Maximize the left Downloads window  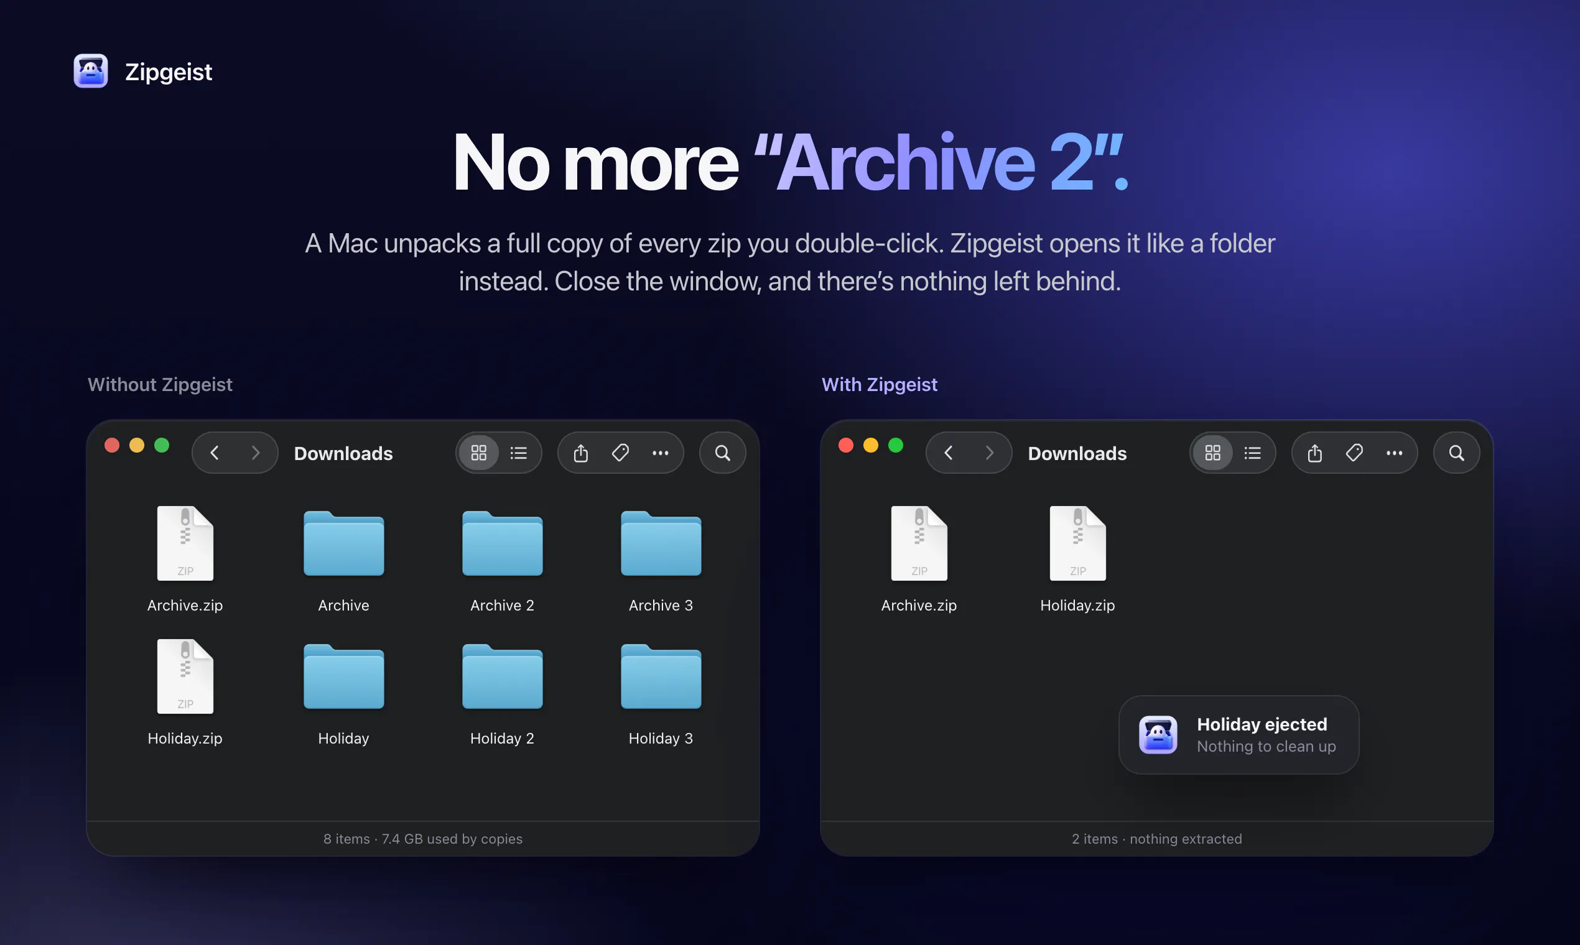coord(162,445)
